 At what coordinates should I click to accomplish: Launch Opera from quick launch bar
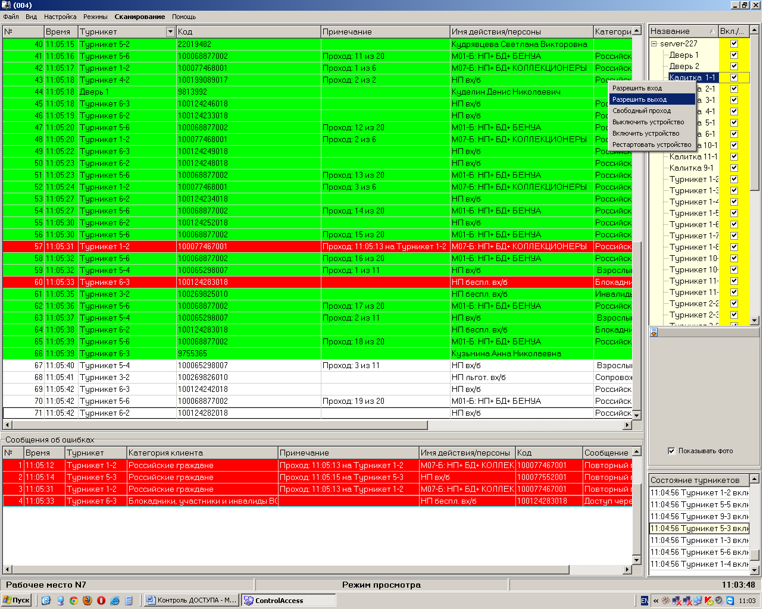101,601
